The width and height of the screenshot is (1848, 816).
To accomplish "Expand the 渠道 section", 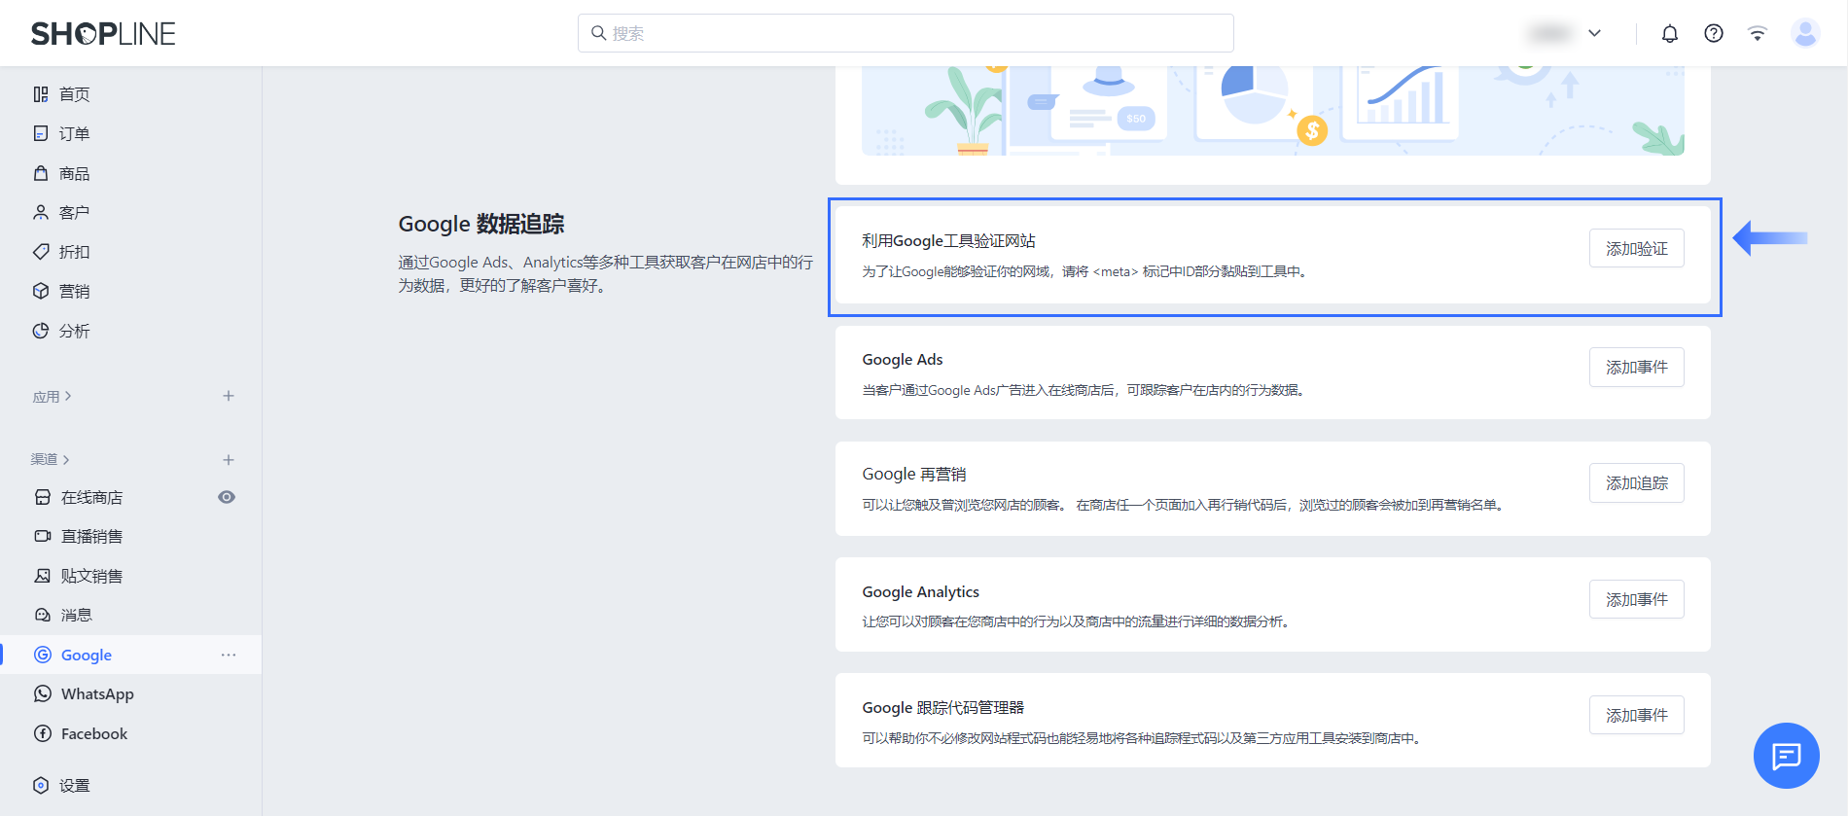I will tap(51, 459).
